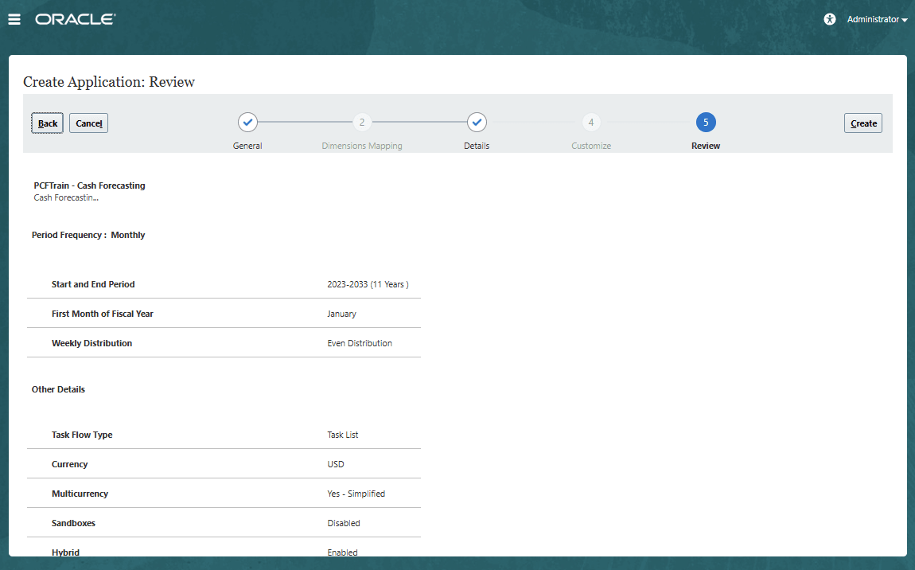Open the accessibility settings icon
915x570 pixels.
coord(829,19)
